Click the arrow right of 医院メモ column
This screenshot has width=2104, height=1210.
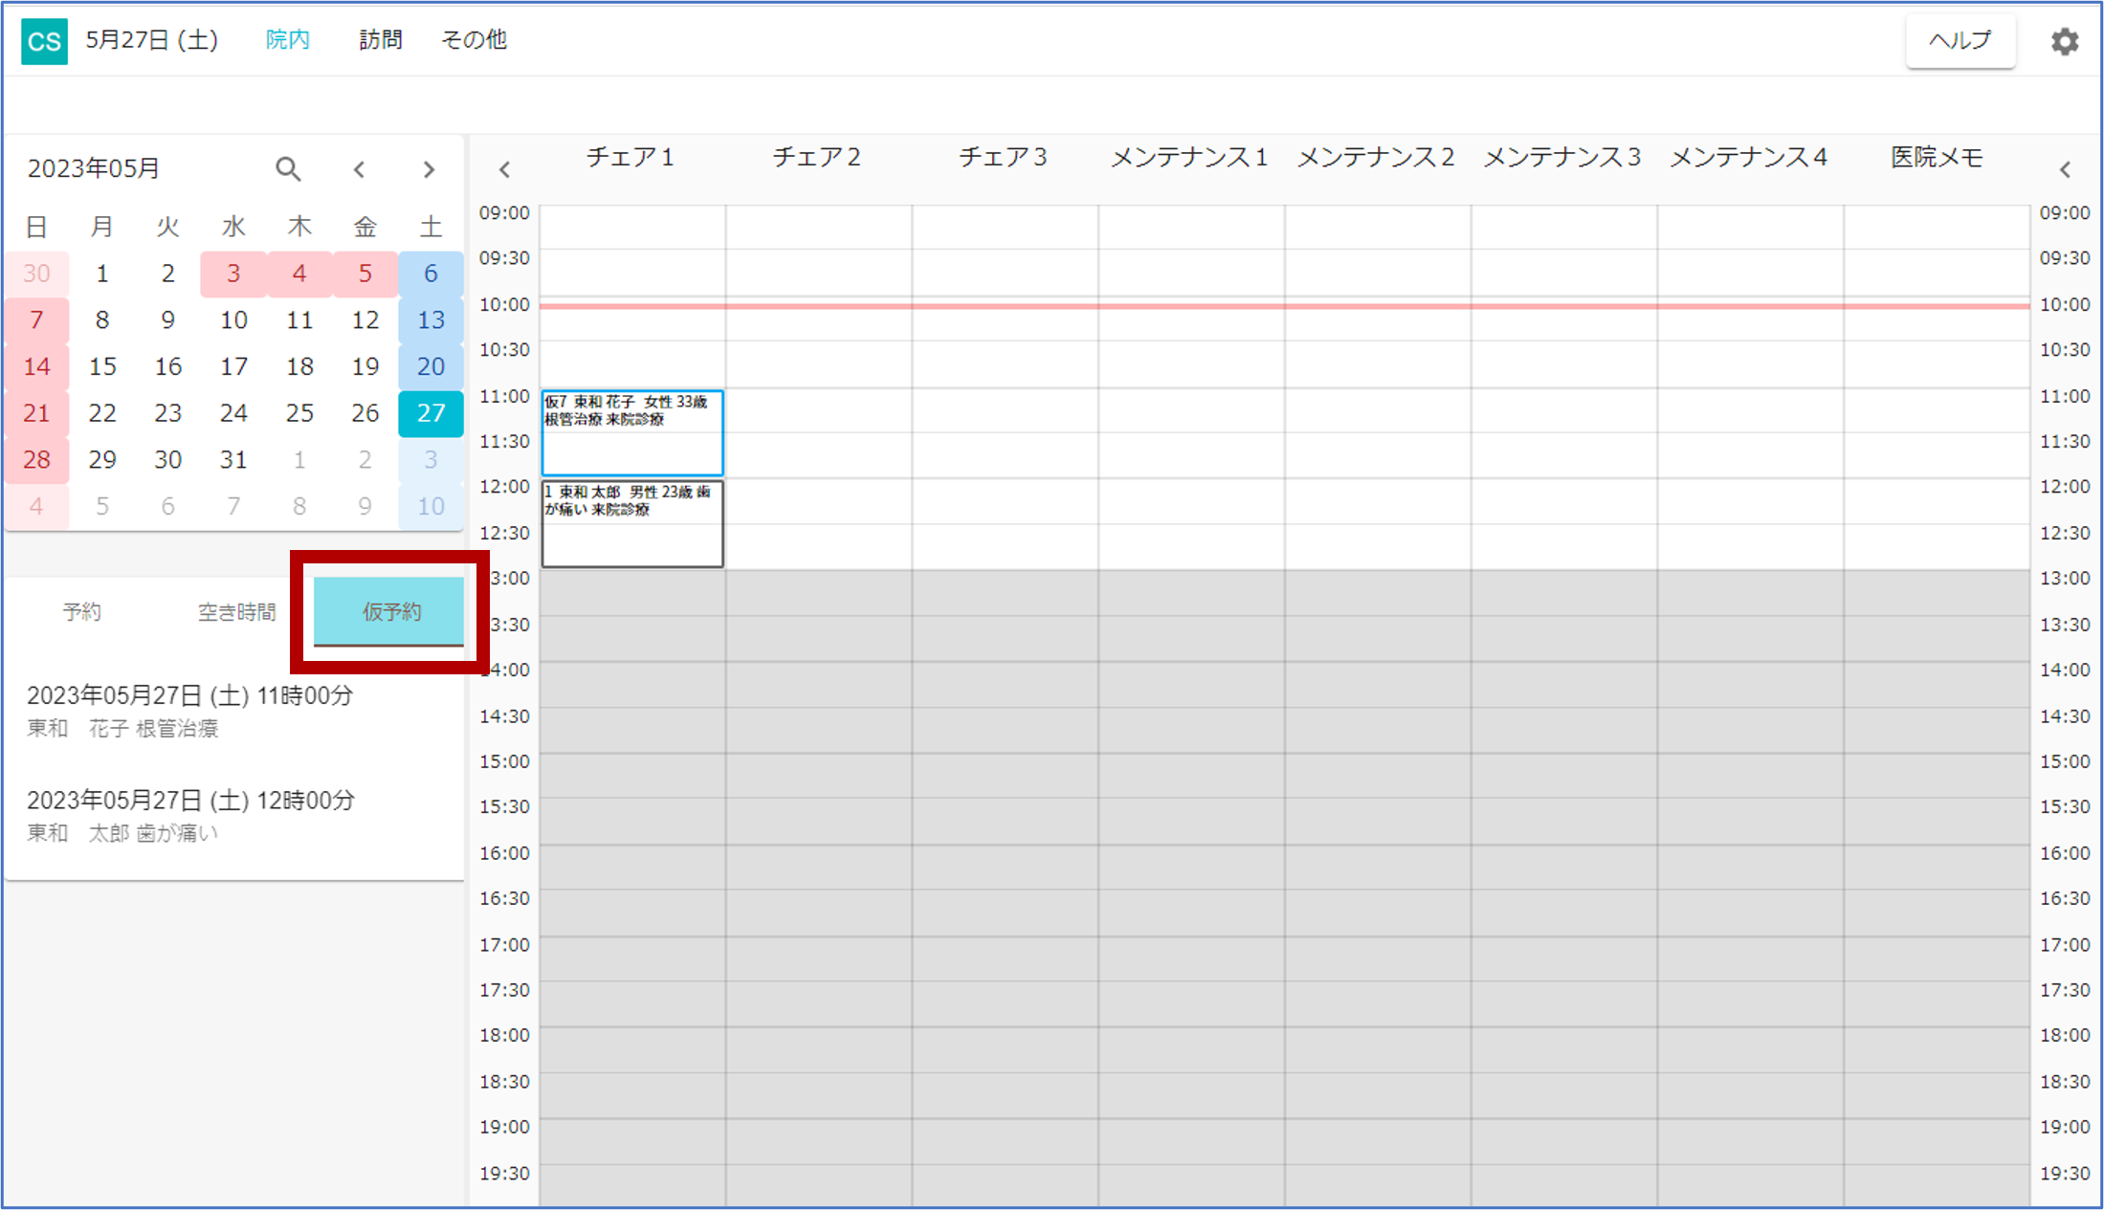[2064, 169]
